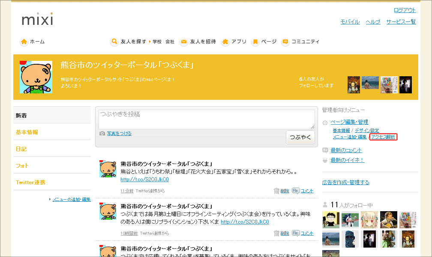Click the magnifier icon for 友人を探す
The image size is (432, 257).
point(114,42)
